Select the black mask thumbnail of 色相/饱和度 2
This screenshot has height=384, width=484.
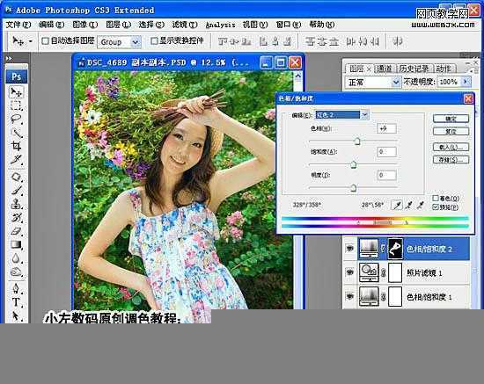click(x=395, y=248)
